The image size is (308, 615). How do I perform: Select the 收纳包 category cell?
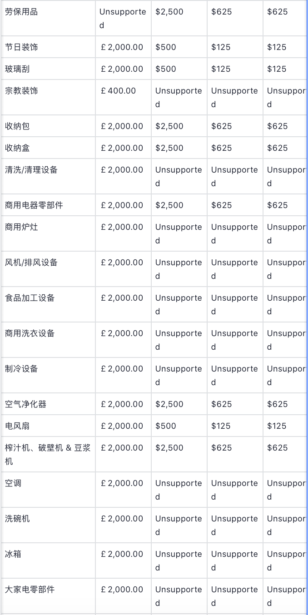[17, 126]
